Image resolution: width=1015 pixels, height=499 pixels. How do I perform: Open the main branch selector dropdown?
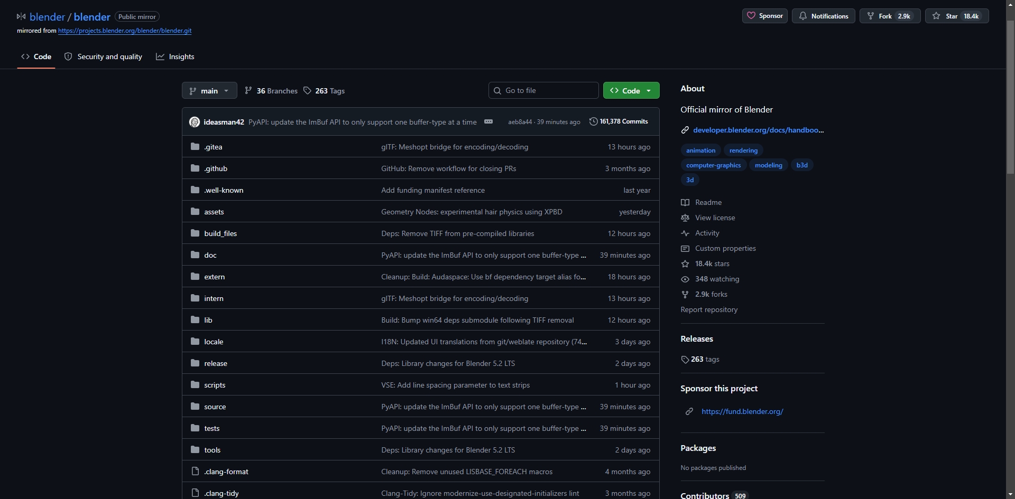209,90
